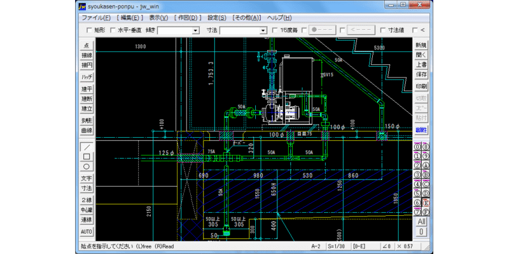Toggle layer 9 button
This screenshot has height=254, width=509.
pyautogui.click(x=426, y=156)
